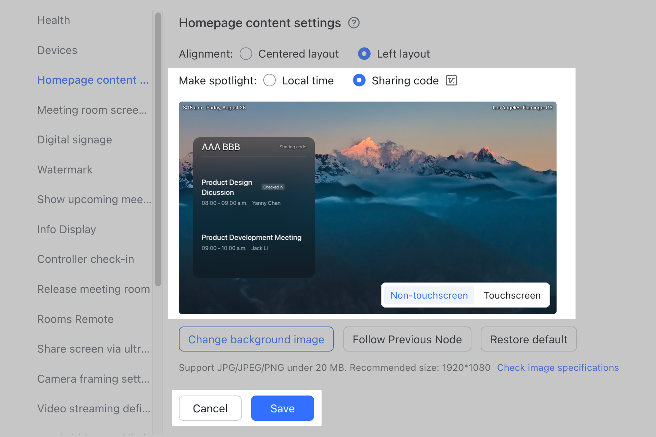The width and height of the screenshot is (656, 437).
Task: Click the sidebar vertical scrollbar
Action: (158, 150)
